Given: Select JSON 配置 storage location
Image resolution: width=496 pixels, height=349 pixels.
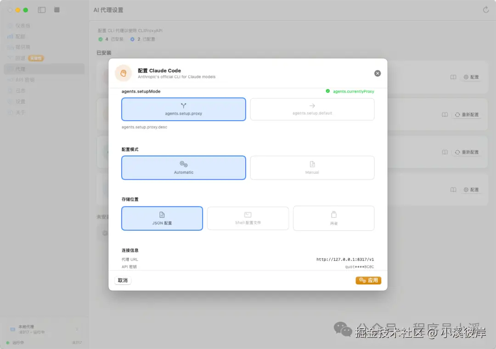Looking at the screenshot, I should 162,218.
